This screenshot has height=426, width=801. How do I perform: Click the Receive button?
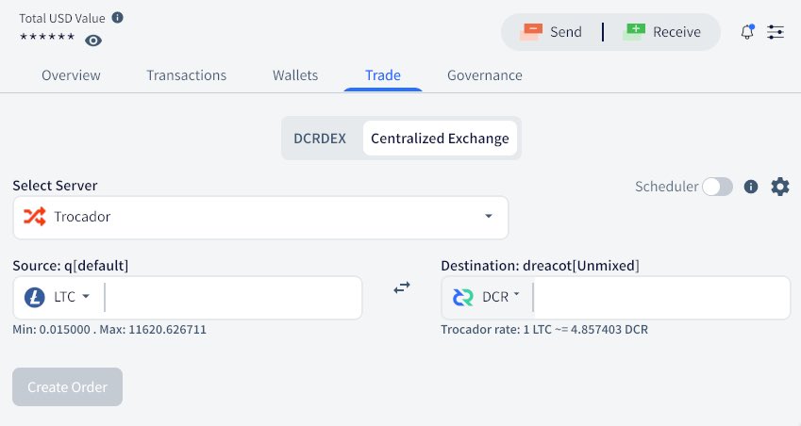coord(662,32)
